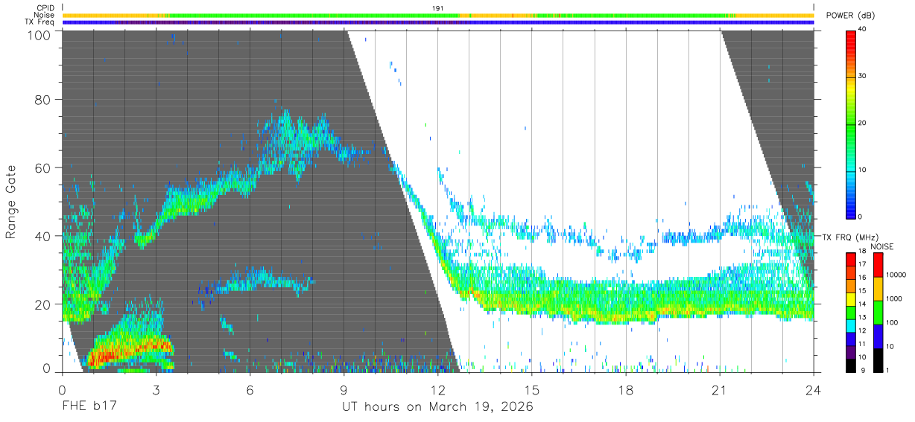Click the 'TX Freq' row label
Screen dimensions: 915x422
pos(40,22)
